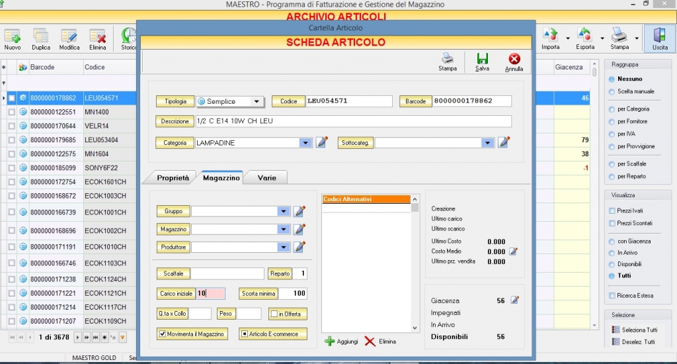677x364 pixels.
Task: Enable 'Prezzi Ivati' checkbox
Action: (612, 210)
